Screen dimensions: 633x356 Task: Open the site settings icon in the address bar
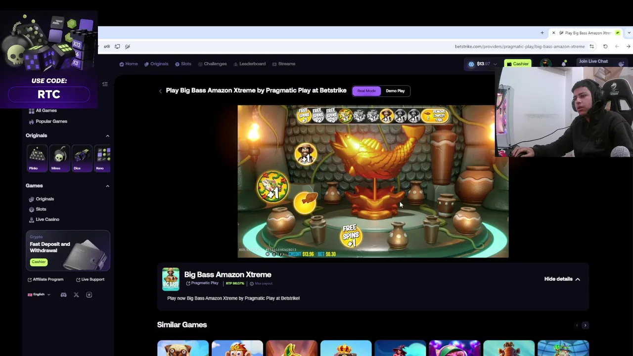(592, 46)
